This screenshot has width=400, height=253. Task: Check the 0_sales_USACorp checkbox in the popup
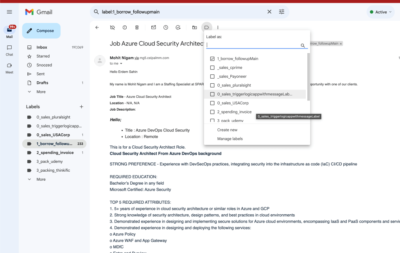[x=212, y=103]
